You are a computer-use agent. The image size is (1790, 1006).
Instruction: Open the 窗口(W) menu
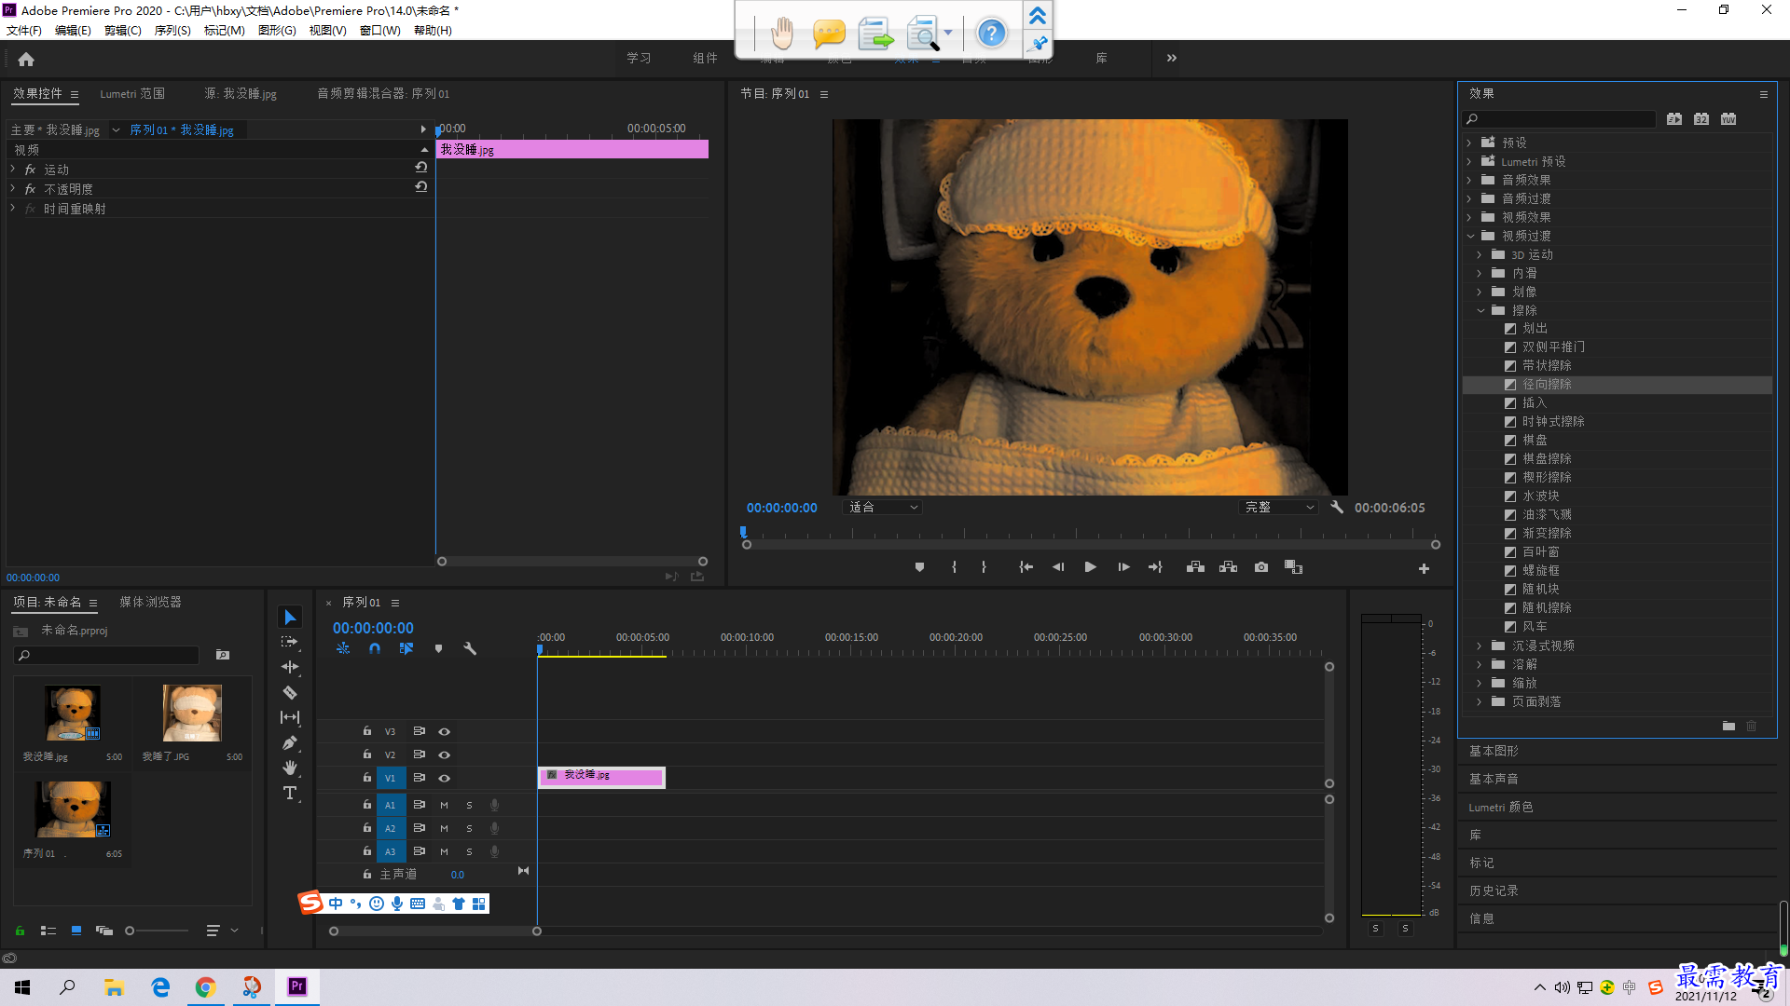379,31
